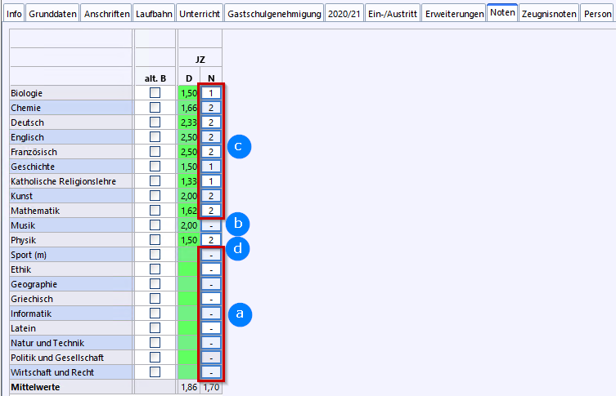Viewport: 616px width, 396px height.
Task: Click the JZ column header
Action: (200, 60)
